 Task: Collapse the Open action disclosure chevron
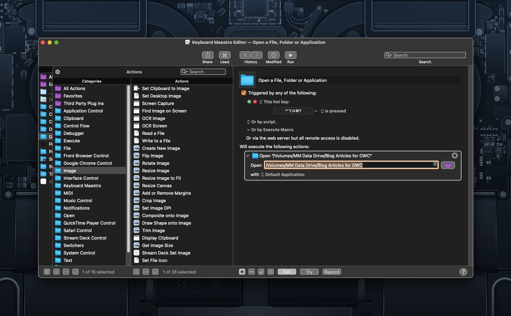pos(248,156)
